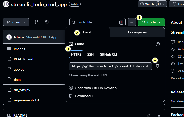Click the clone URL text field
Image resolution: width=184 pixels, height=117 pixels.
(110, 66)
